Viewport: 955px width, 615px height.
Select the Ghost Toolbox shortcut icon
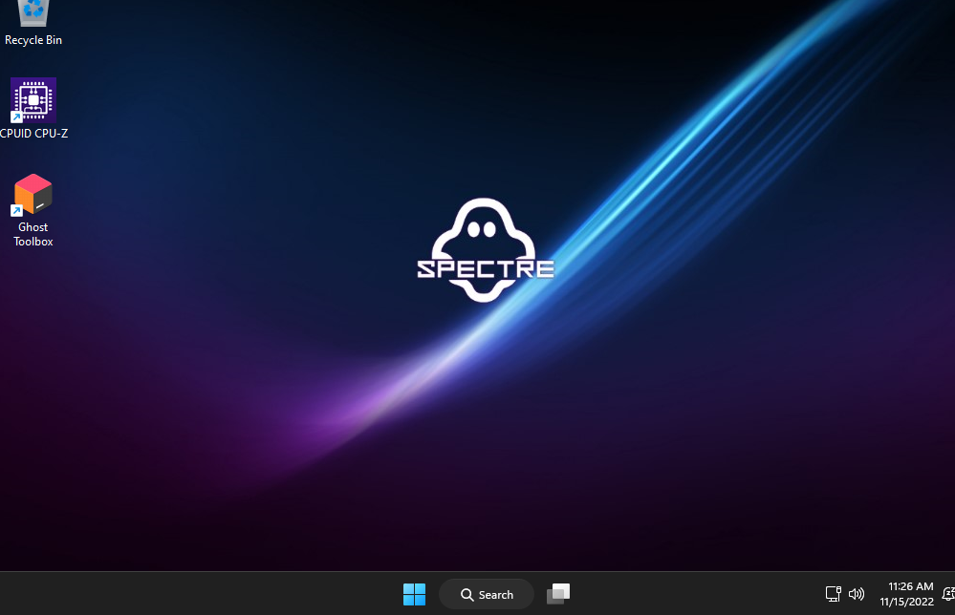(33, 194)
